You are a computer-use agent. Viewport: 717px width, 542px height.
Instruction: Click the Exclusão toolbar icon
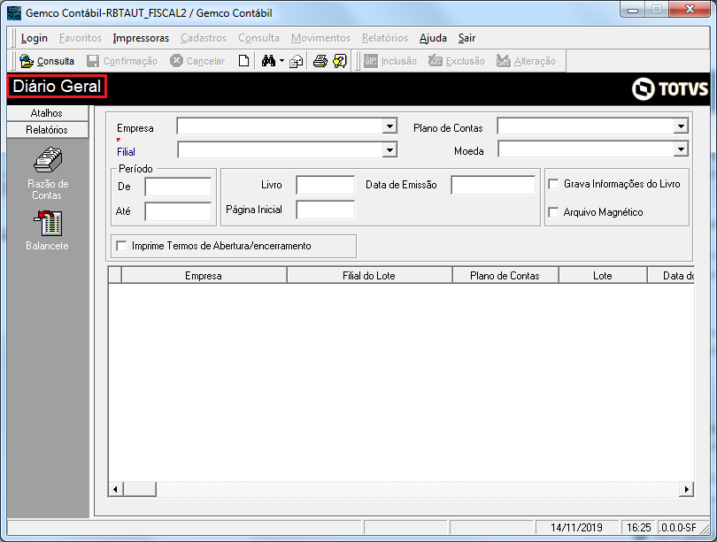tap(436, 61)
